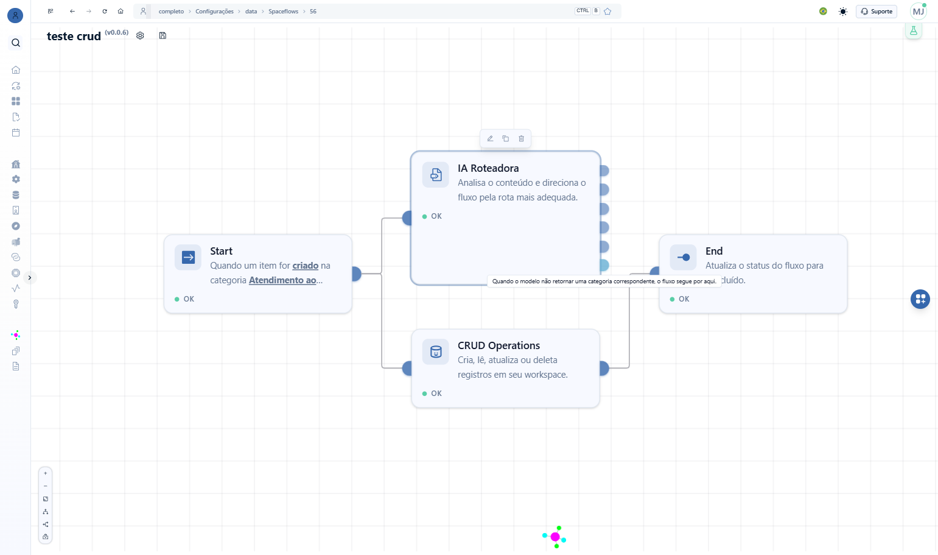
Task: Save the flow with the floppy disk icon
Action: click(x=163, y=35)
